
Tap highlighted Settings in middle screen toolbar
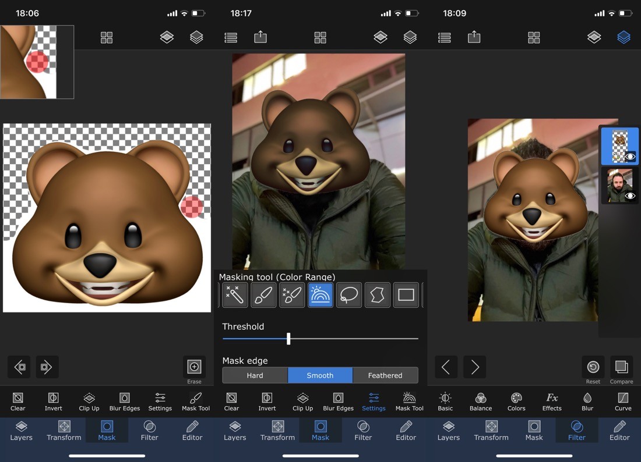coord(374,401)
